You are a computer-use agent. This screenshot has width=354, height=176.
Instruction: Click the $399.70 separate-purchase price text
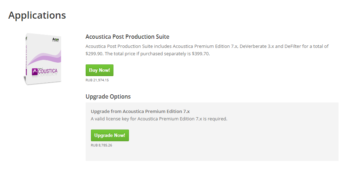pyautogui.click(x=201, y=54)
